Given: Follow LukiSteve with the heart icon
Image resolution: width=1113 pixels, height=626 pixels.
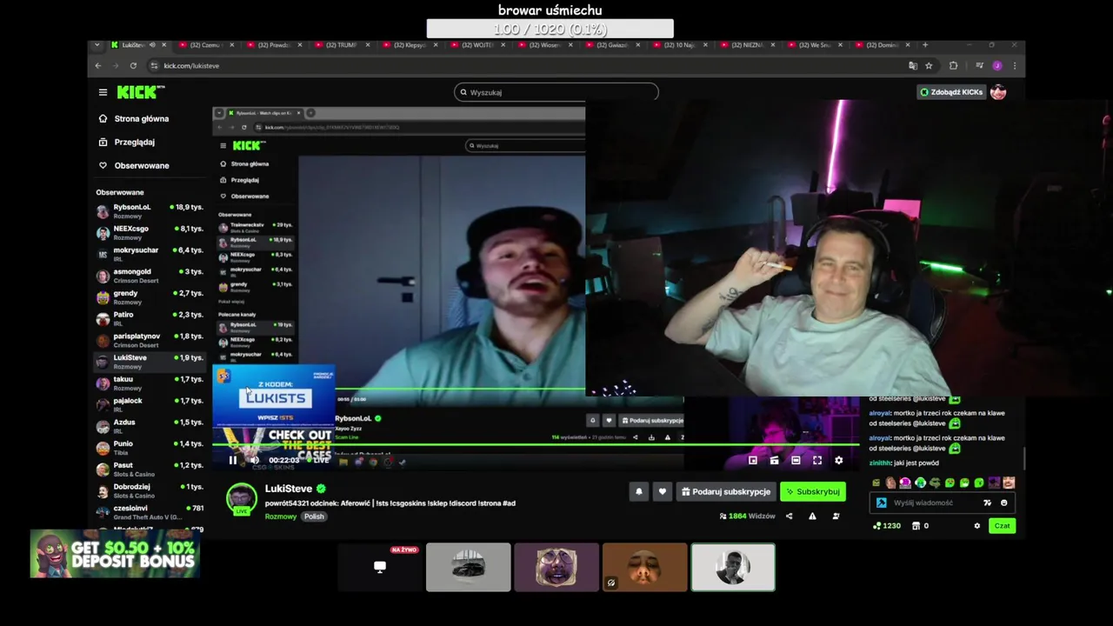Looking at the screenshot, I should pos(662,491).
